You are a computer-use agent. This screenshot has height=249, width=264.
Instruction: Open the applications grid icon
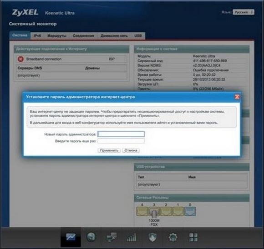click(193, 237)
